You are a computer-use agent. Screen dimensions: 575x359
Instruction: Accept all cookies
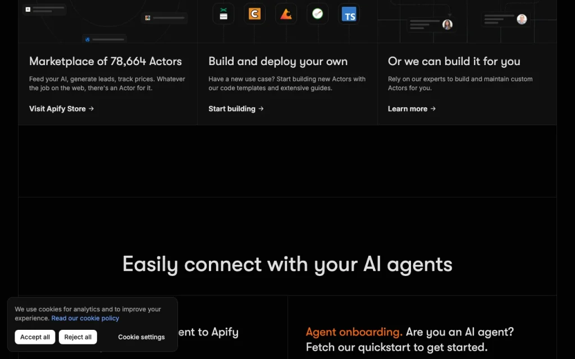tap(35, 337)
